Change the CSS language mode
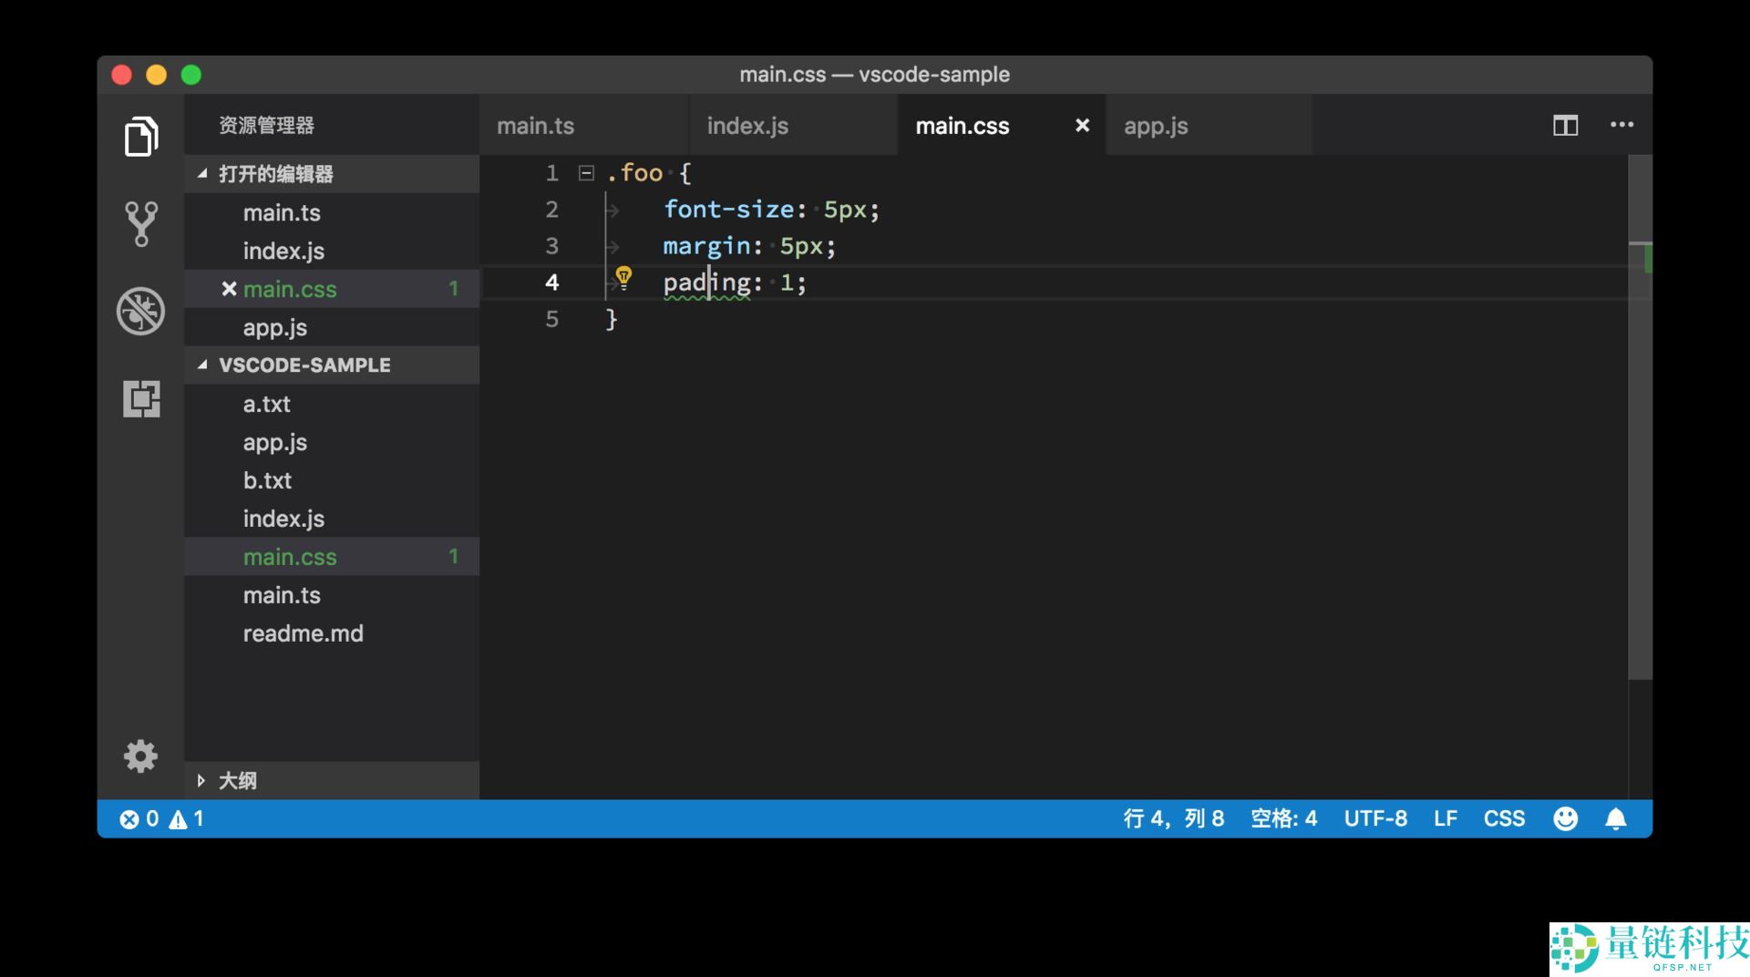The height and width of the screenshot is (977, 1750). [1504, 818]
